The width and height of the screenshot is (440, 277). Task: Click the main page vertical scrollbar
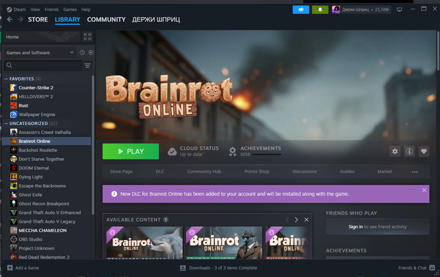[438, 50]
